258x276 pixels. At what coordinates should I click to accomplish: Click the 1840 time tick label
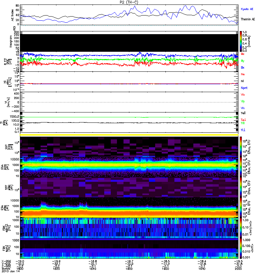93,269
